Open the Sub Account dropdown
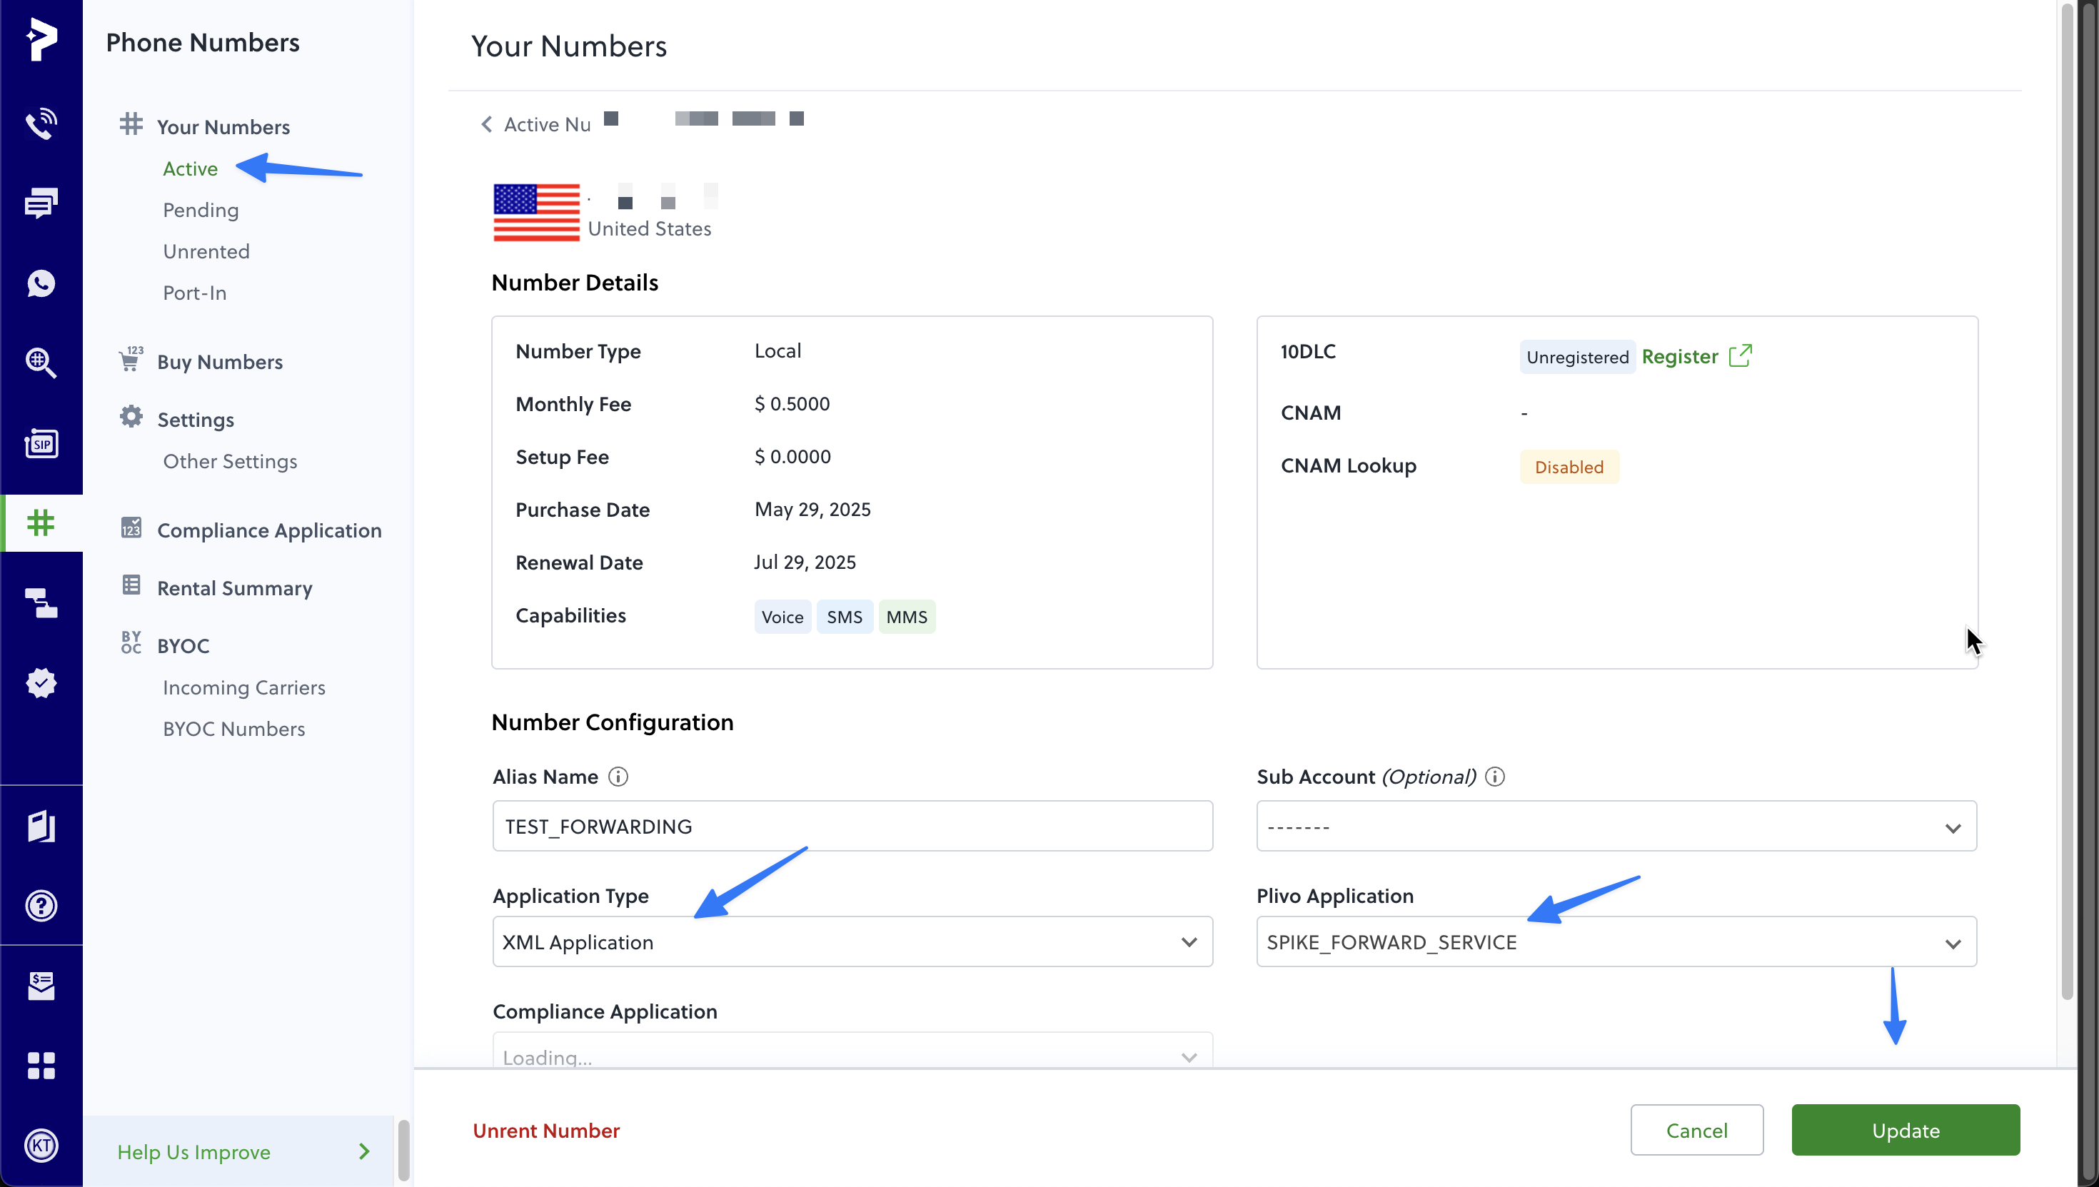Screen dimensions: 2099x1187 [1616, 827]
